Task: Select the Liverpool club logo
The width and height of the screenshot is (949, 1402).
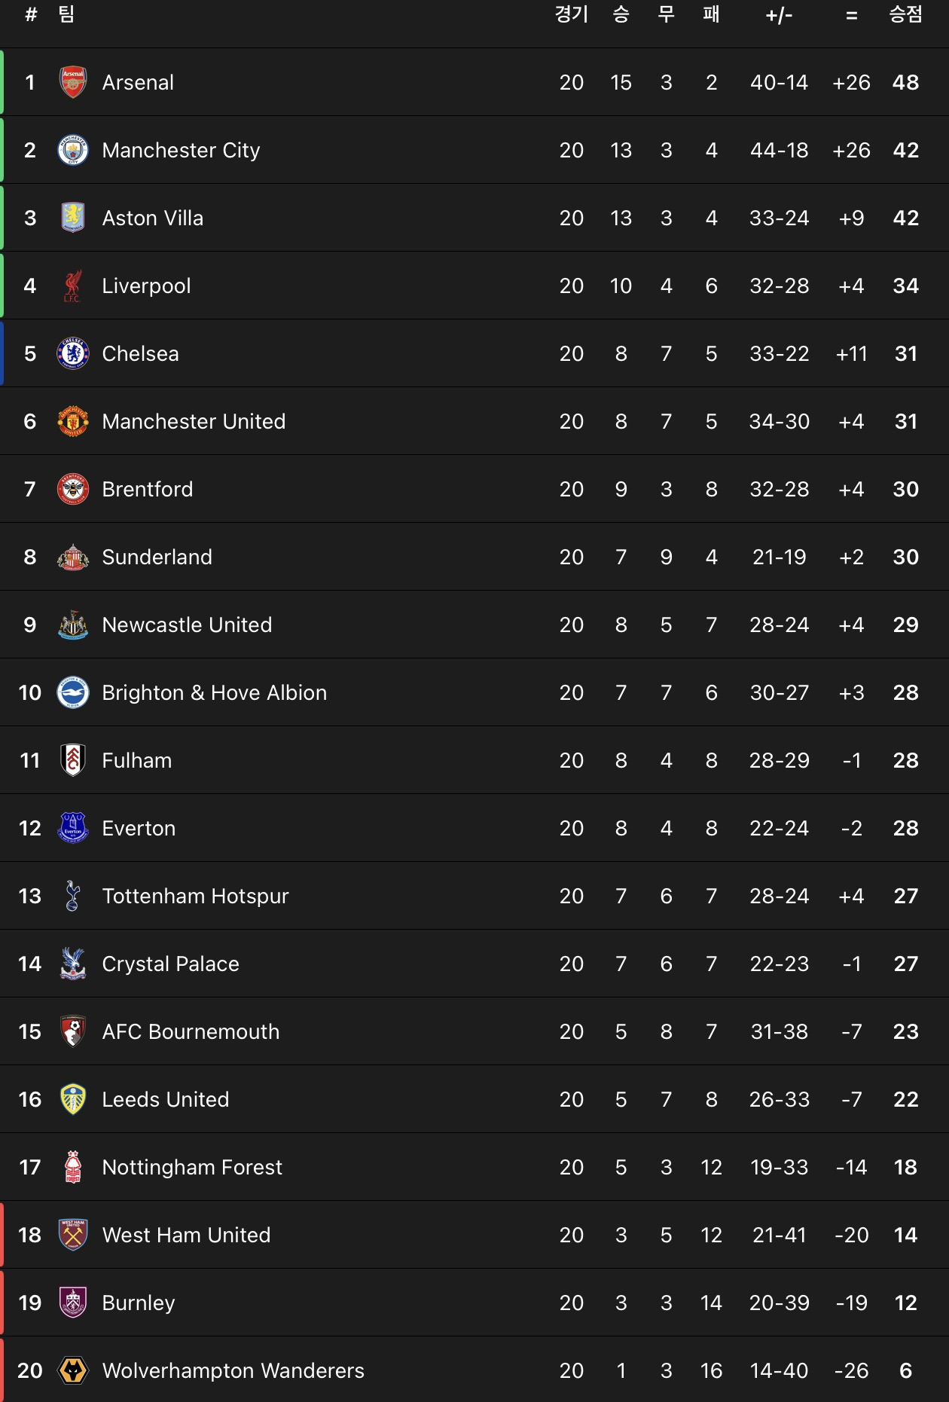Action: click(73, 286)
